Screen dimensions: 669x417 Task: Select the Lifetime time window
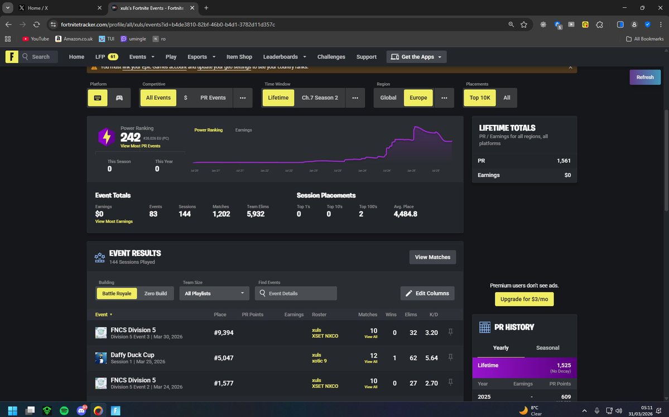point(278,98)
